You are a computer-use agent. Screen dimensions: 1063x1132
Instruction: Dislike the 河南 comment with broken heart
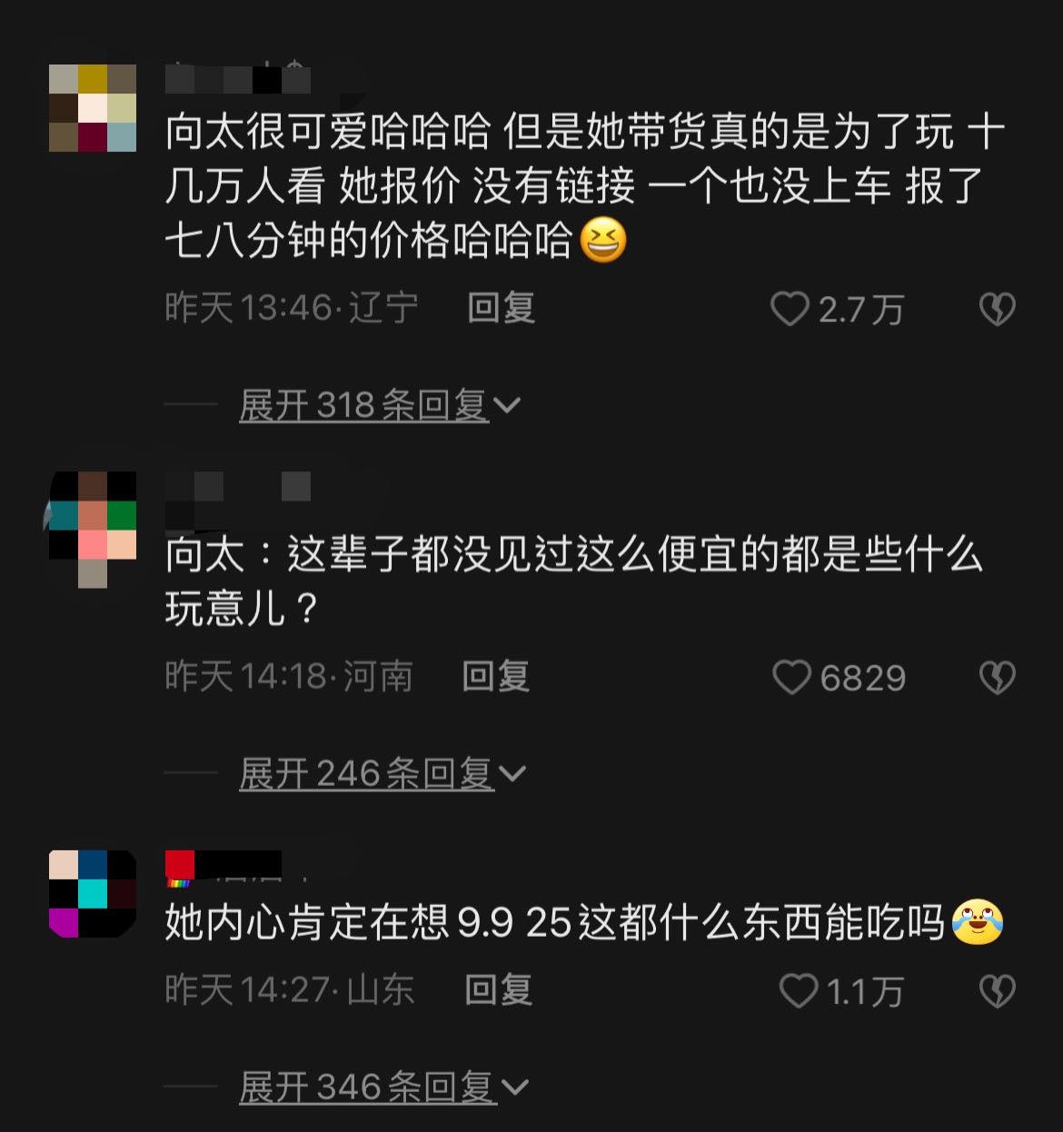(997, 678)
